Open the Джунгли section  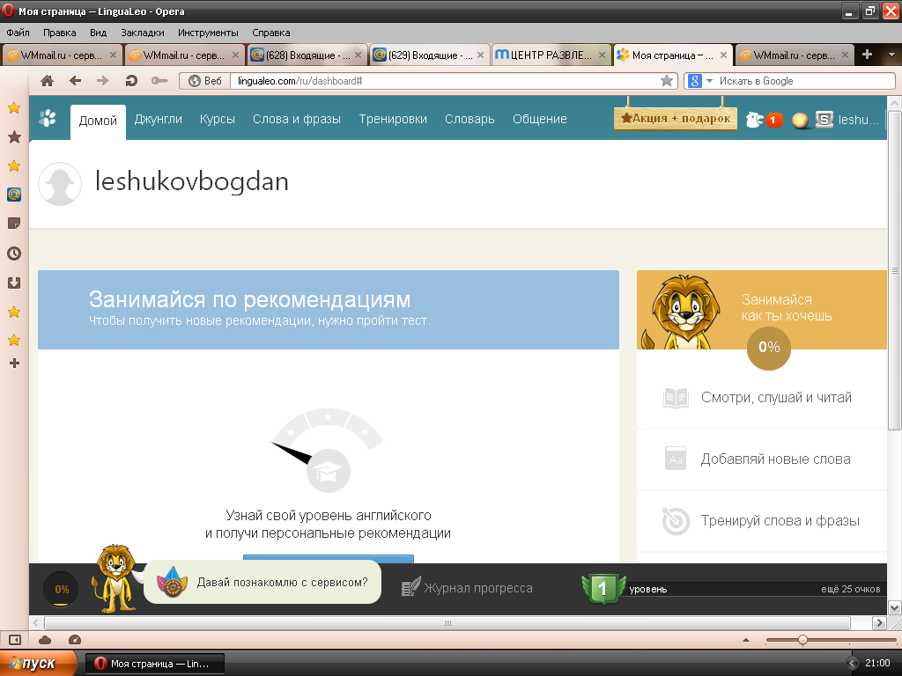pyautogui.click(x=159, y=119)
